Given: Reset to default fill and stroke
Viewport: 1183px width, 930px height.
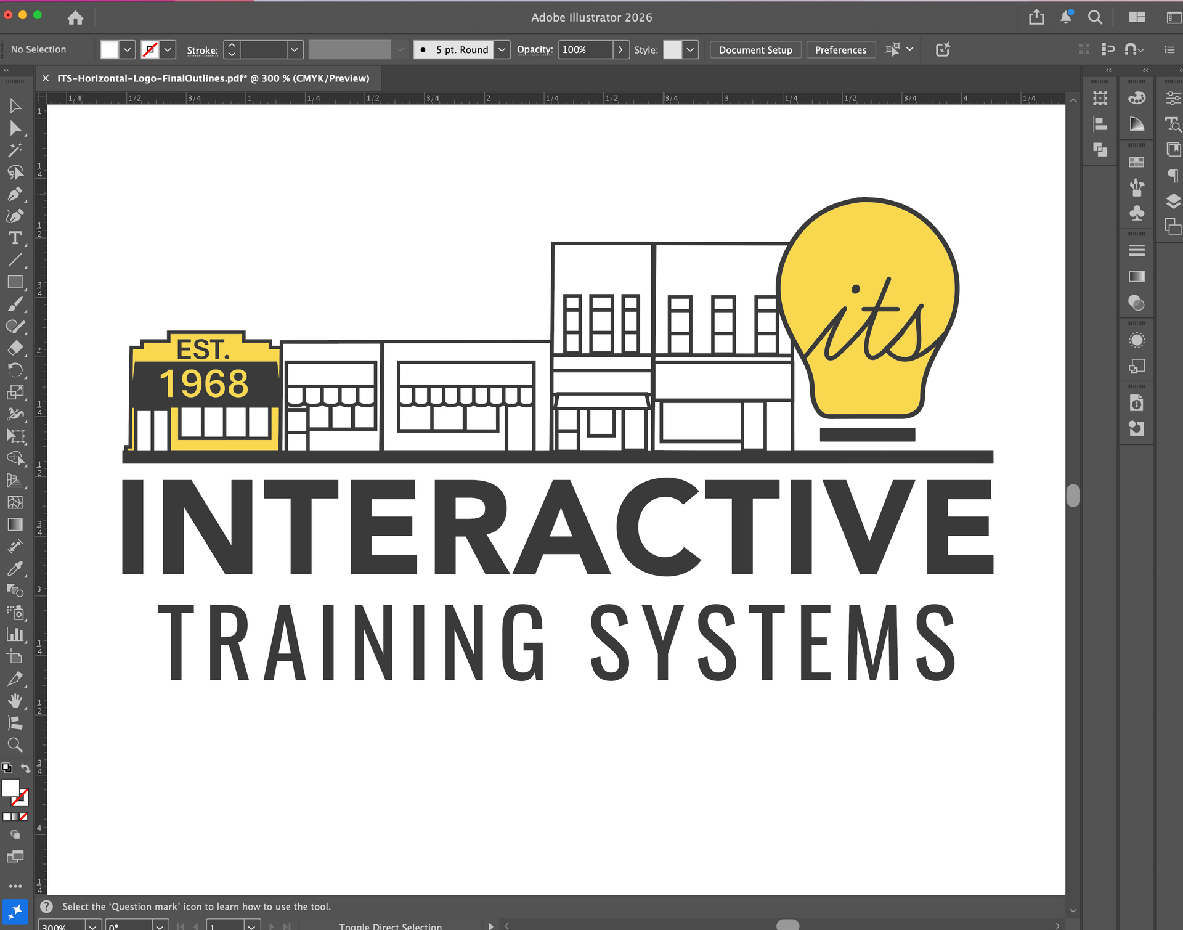Looking at the screenshot, I should (7, 768).
